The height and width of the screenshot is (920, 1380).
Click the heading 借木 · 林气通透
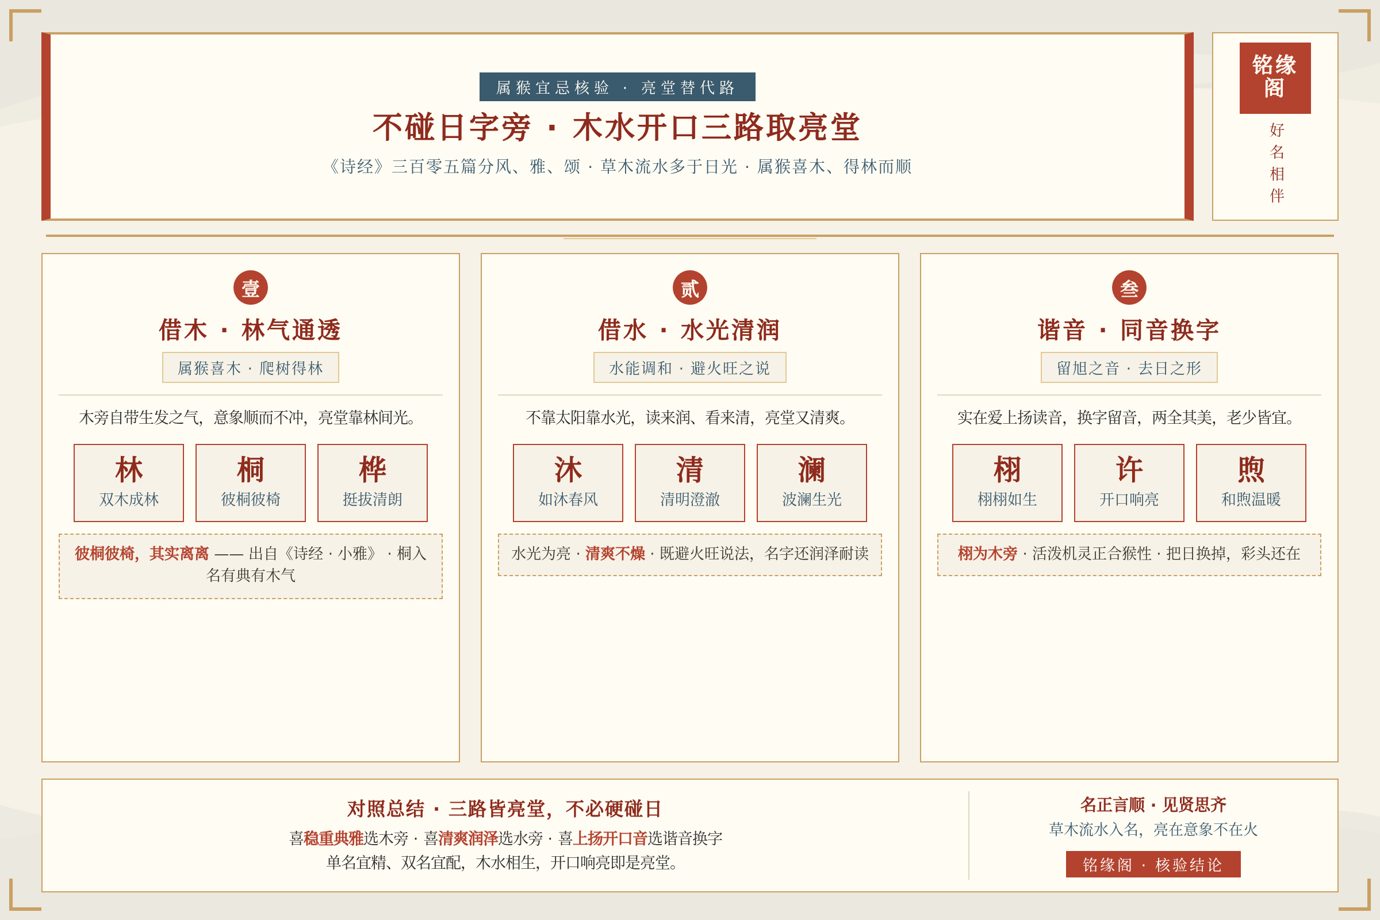251,329
